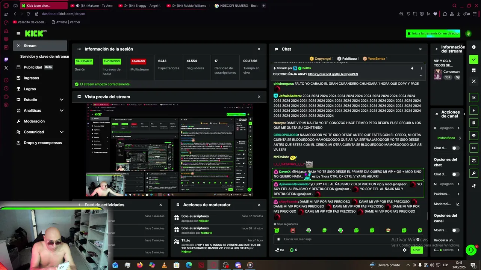Screen dimensions: 481x270
Task: Toggle the Mostra... switch
Action: [455, 230]
